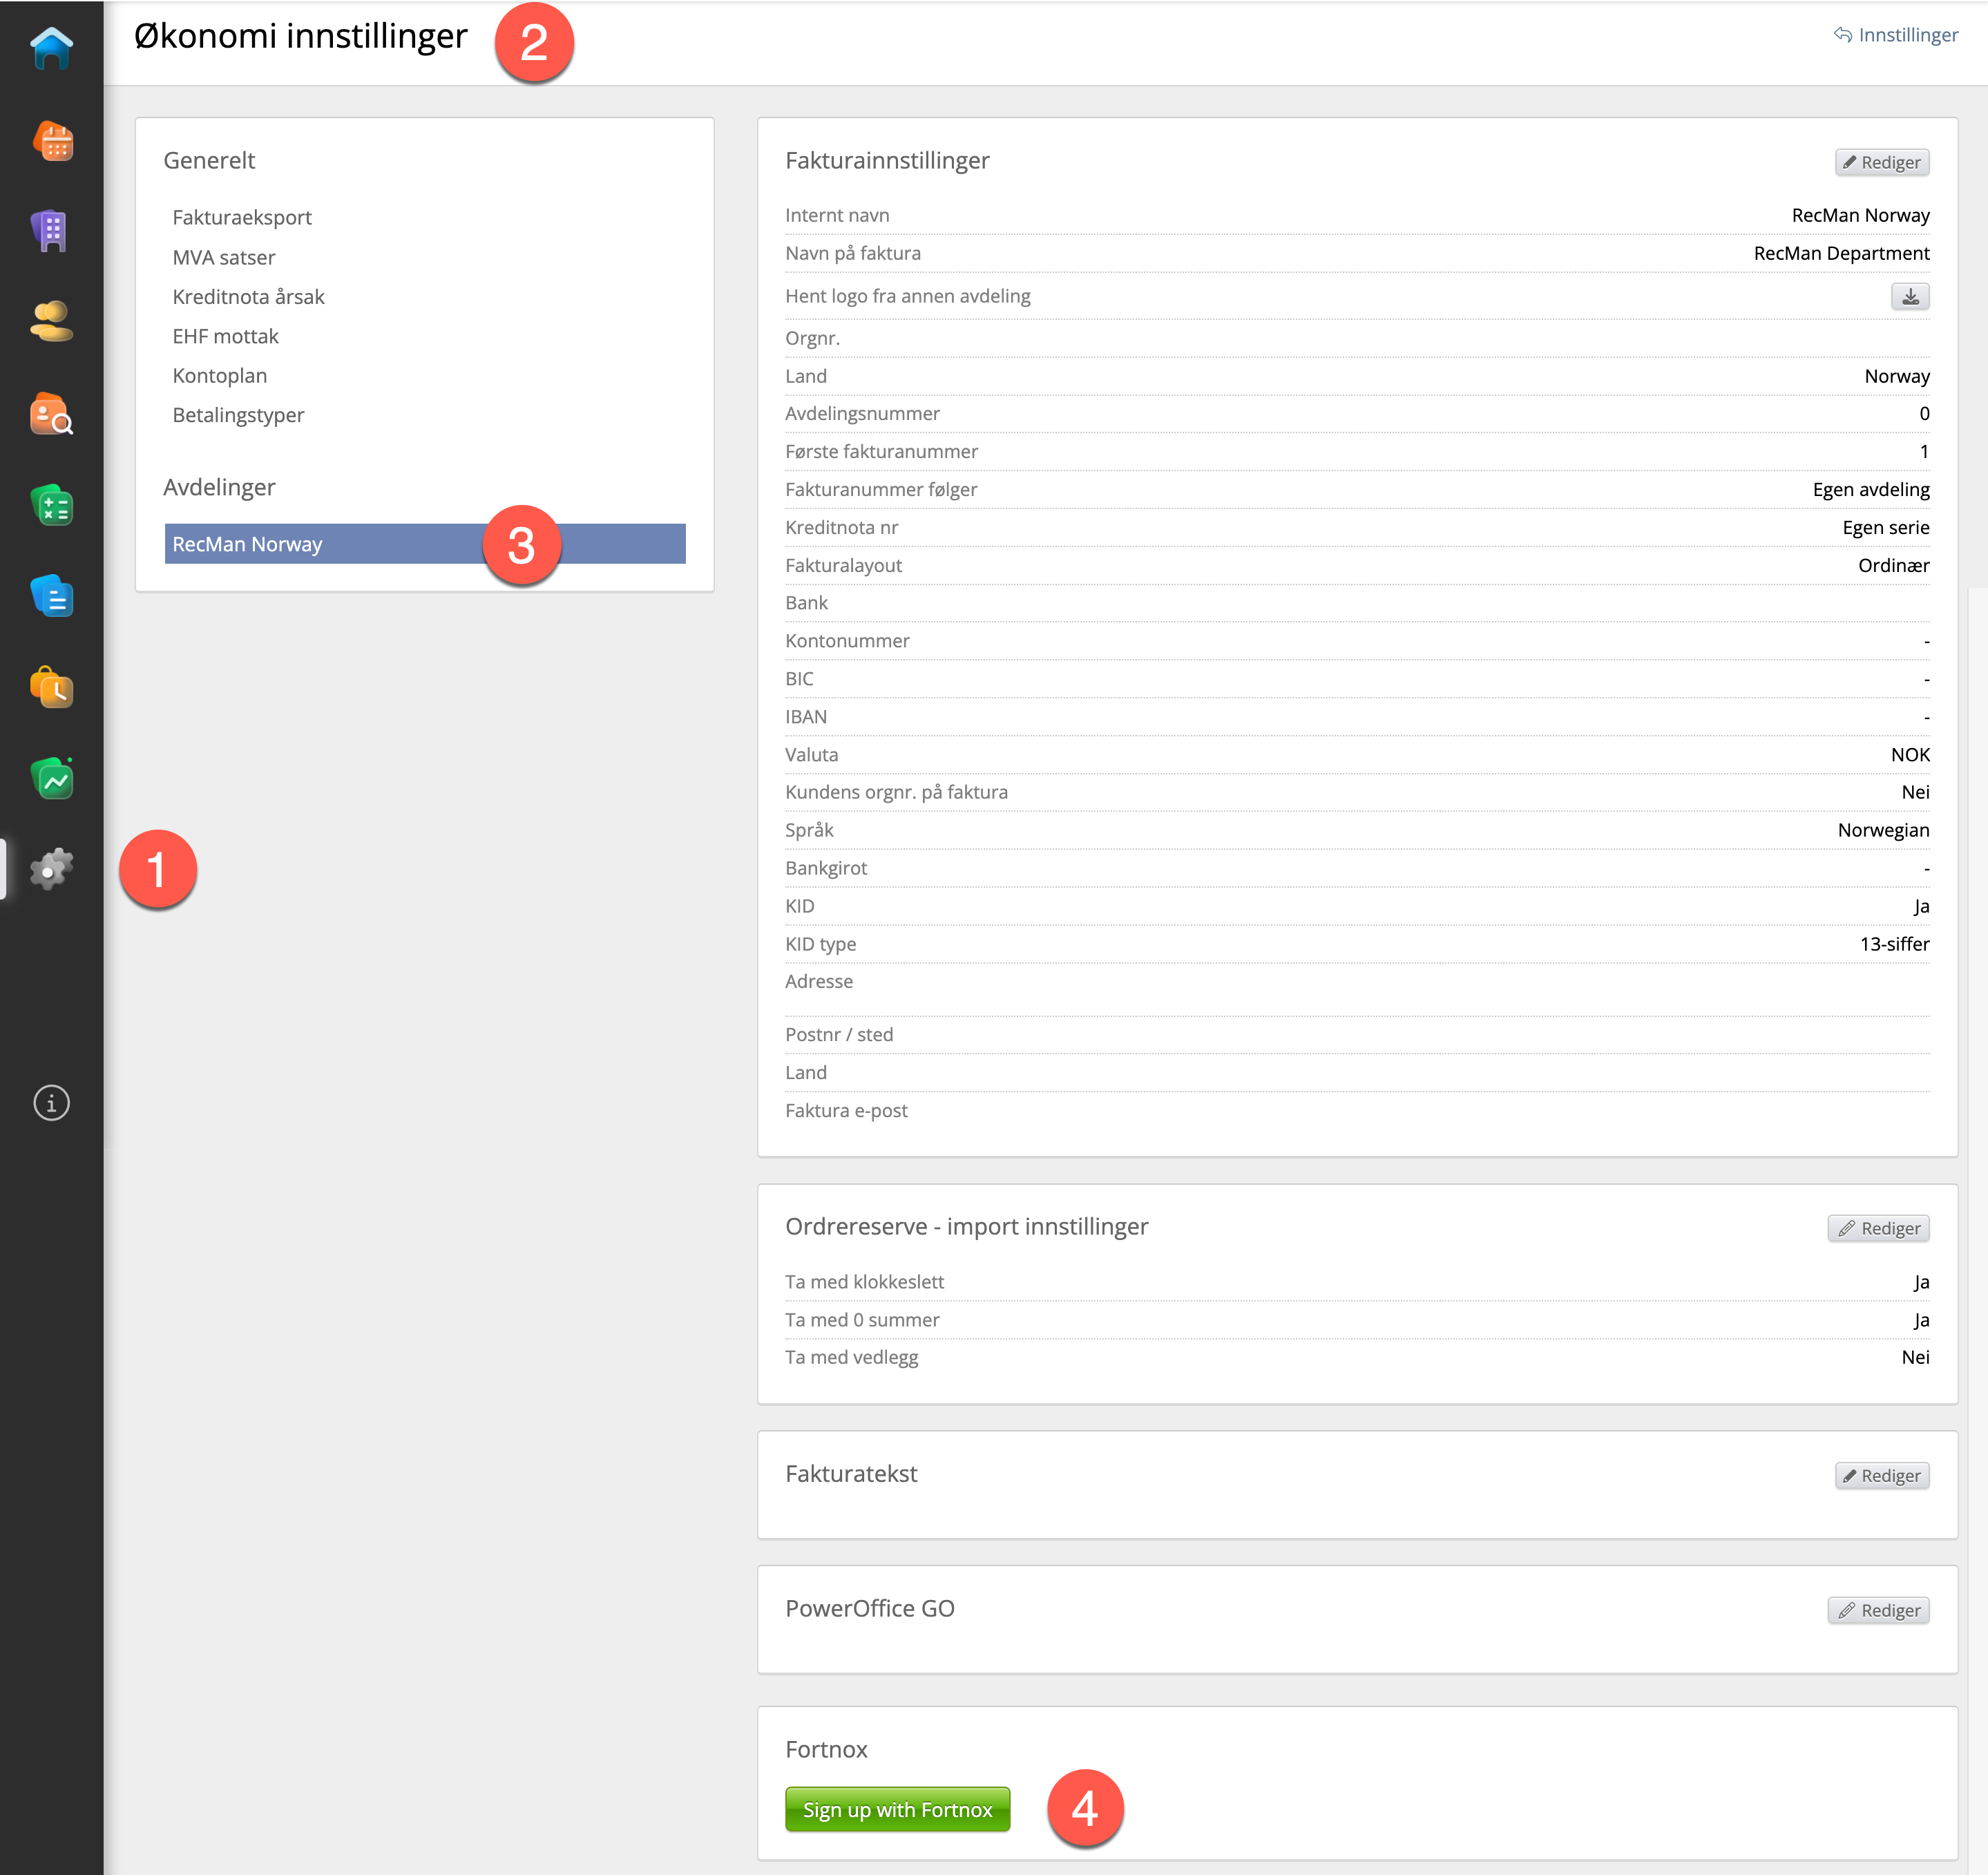Open the orange bag with clock icon

coord(51,688)
